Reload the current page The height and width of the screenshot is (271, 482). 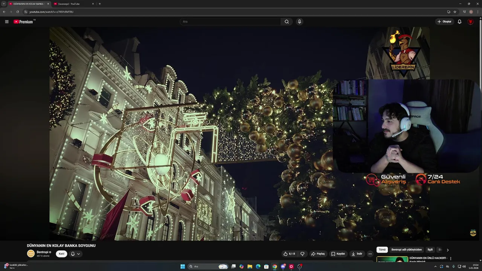(17, 12)
